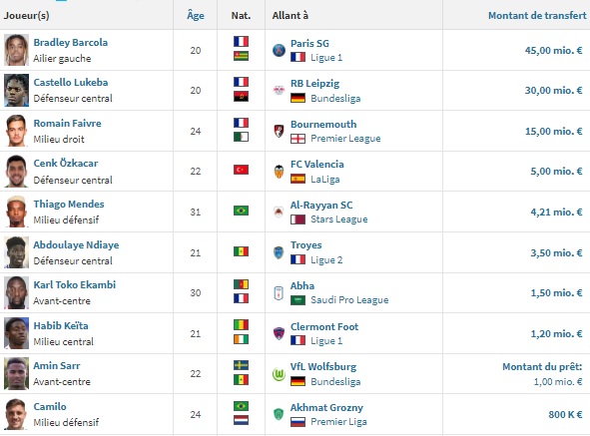Click the RB Leipzig club logo
The image size is (590, 436).
279,90
